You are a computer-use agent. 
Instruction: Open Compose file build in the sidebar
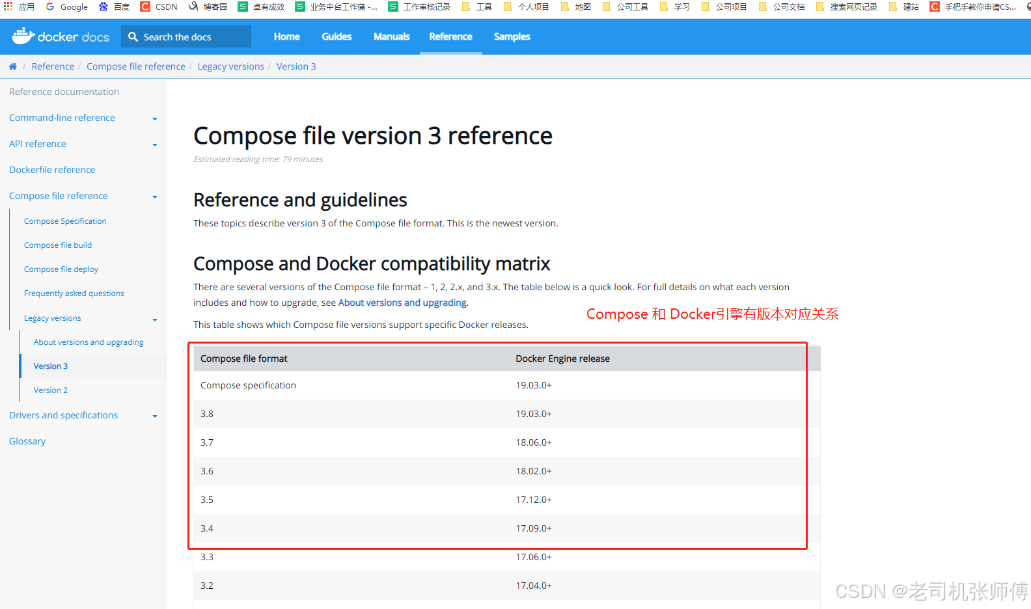coord(58,245)
